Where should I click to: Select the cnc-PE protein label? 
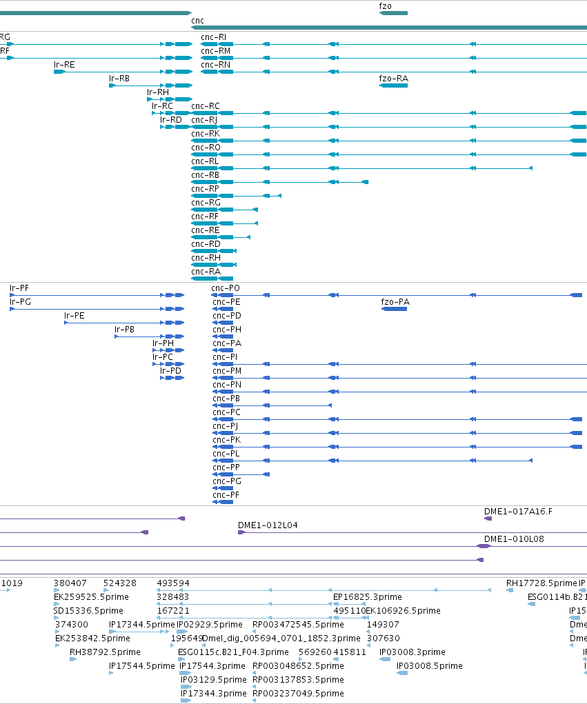click(226, 302)
